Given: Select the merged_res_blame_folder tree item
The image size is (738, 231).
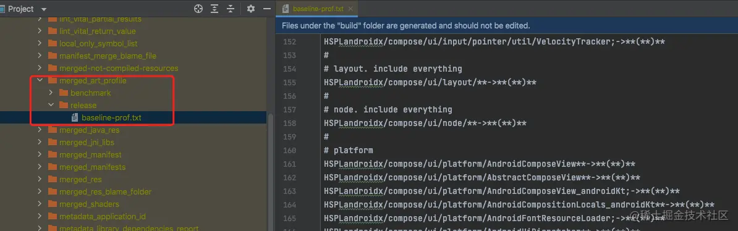Looking at the screenshot, I should [106, 191].
